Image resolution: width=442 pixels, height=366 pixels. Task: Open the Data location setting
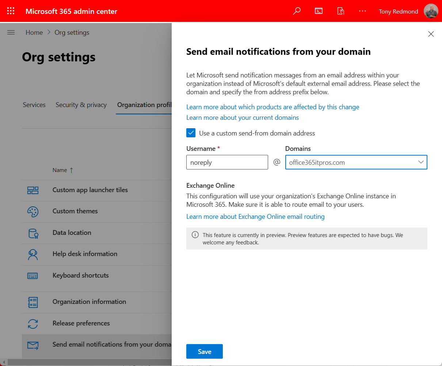pos(72,233)
